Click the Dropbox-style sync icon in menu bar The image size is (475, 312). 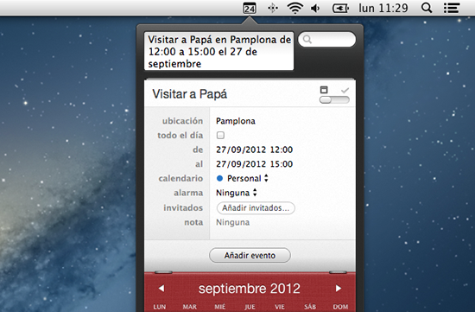pos(273,8)
